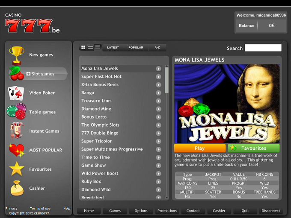The image size is (291, 218).
Task: Click the arrow icon next to Rango
Action: click(158, 93)
